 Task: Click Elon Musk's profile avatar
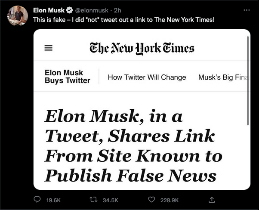tap(18, 15)
